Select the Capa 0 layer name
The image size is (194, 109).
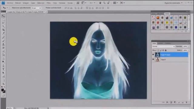[x=163, y=60]
